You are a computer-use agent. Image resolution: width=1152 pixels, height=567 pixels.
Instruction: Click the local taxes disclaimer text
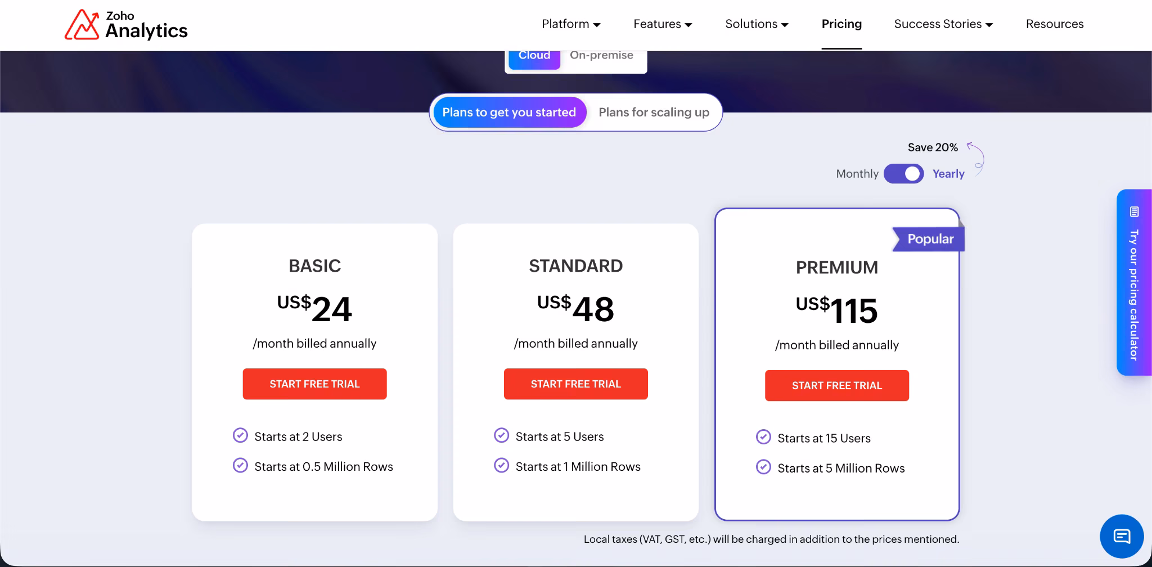[x=771, y=539]
